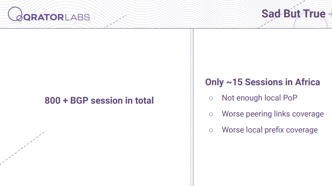Select the LABS word in the logo
This screenshot has width=332, height=186.
(x=77, y=17)
